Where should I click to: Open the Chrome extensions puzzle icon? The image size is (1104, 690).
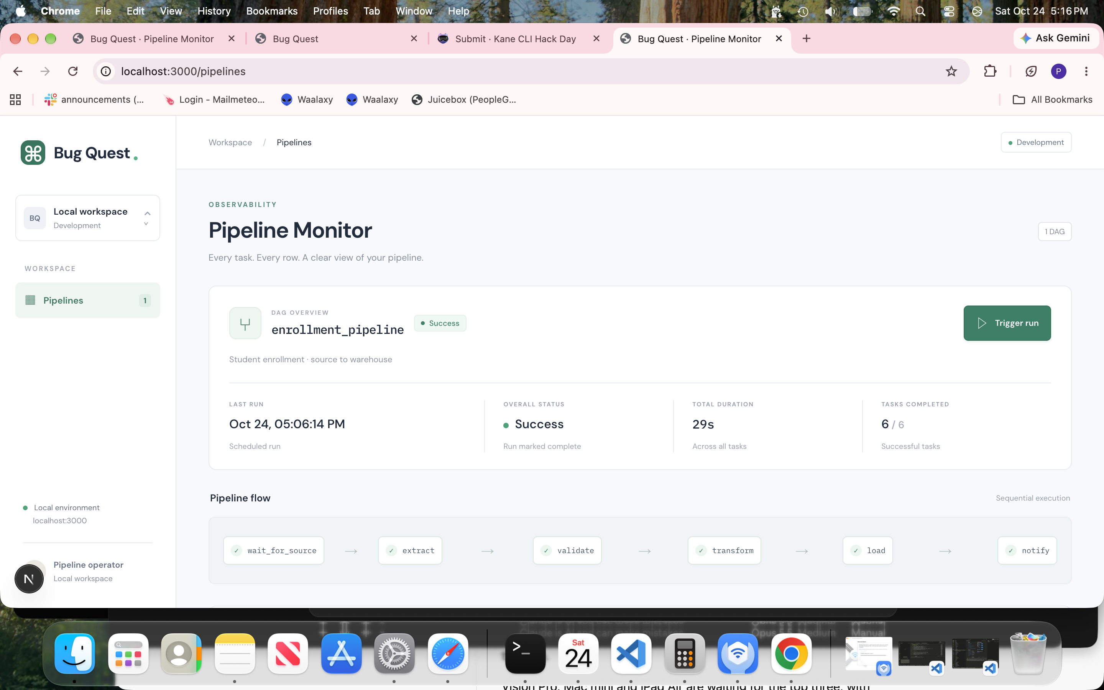990,71
